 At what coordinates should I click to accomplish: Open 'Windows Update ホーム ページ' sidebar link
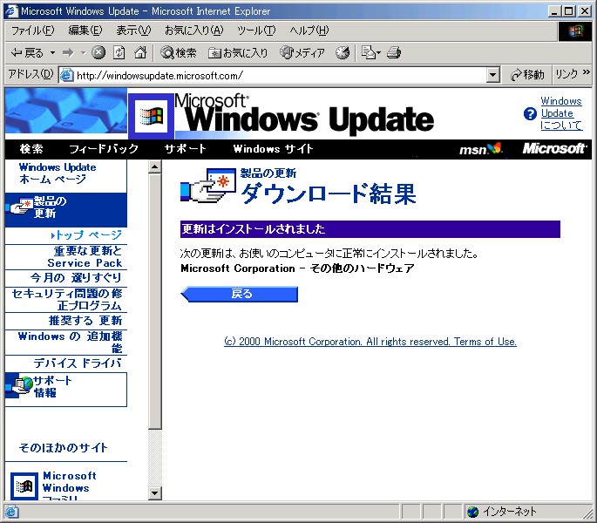click(x=58, y=173)
